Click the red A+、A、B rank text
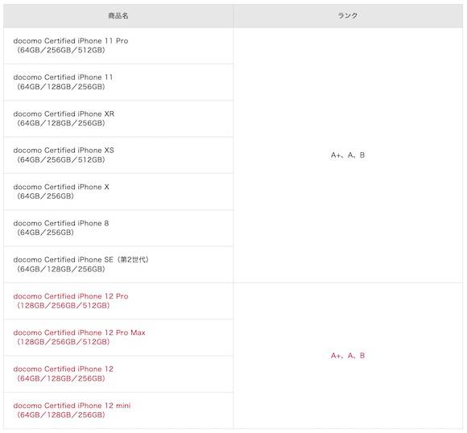The width and height of the screenshot is (467, 433). tap(348, 356)
